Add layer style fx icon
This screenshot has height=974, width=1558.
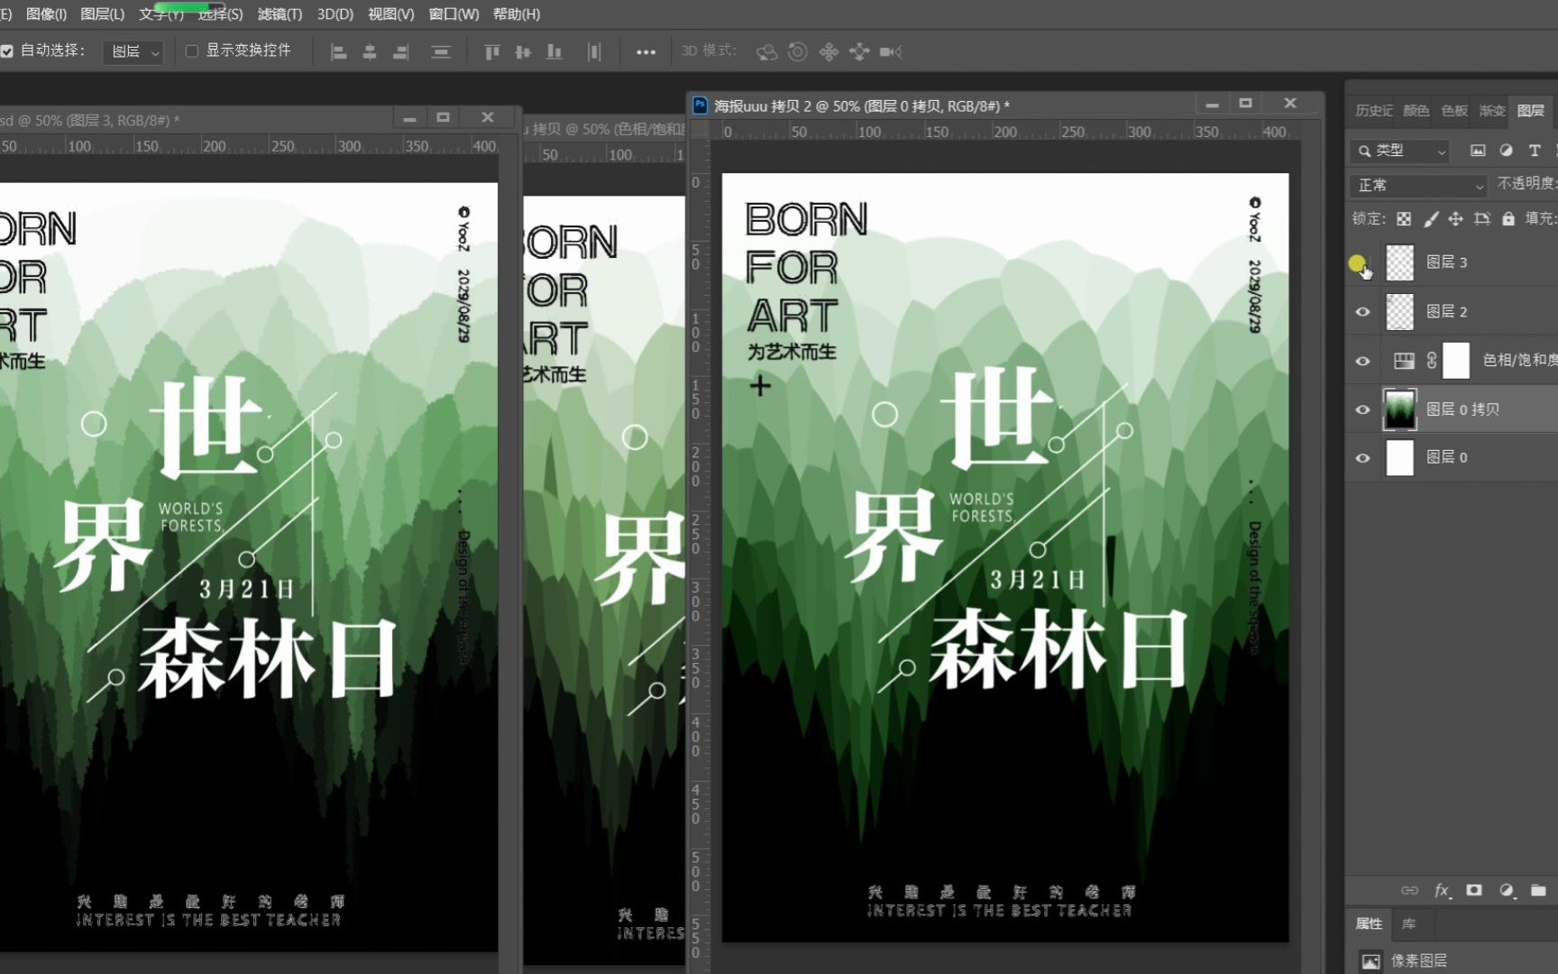point(1443,891)
